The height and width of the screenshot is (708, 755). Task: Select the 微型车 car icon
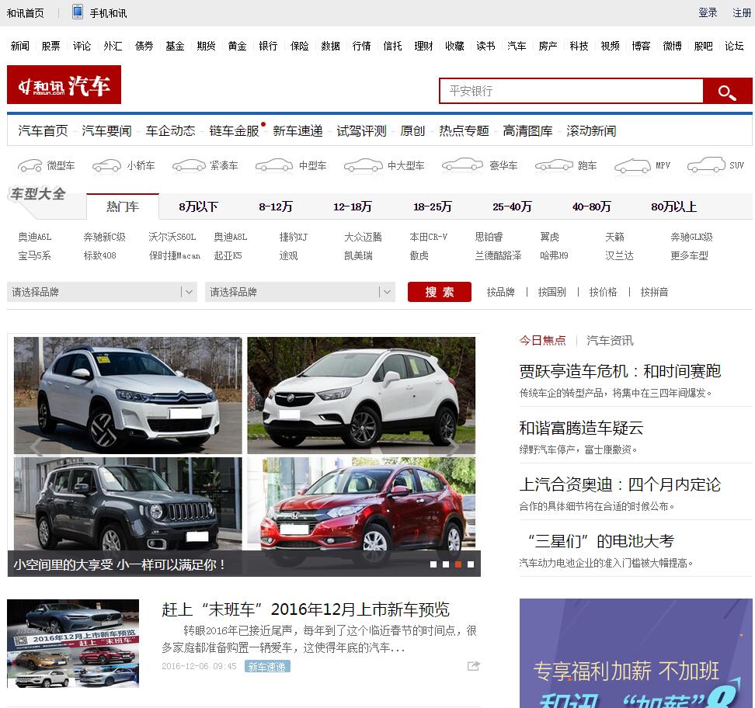[30, 165]
